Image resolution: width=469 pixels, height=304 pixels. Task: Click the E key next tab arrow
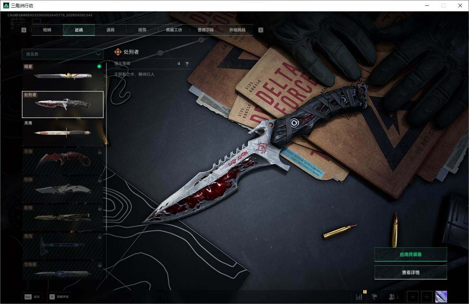click(x=260, y=30)
